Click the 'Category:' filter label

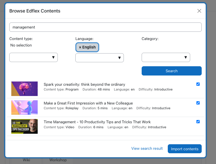click(x=150, y=39)
